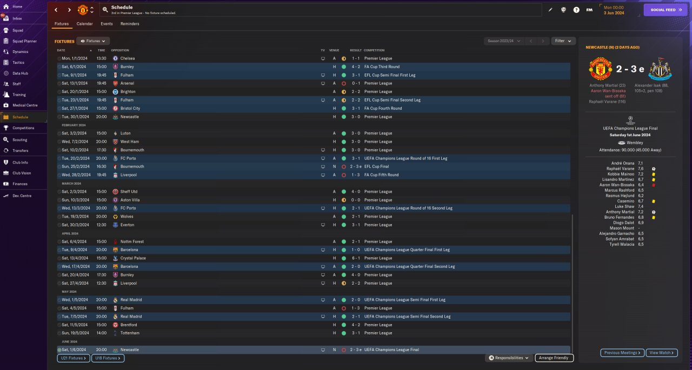Open the Medical Centre sidebar icon

pyautogui.click(x=6, y=105)
